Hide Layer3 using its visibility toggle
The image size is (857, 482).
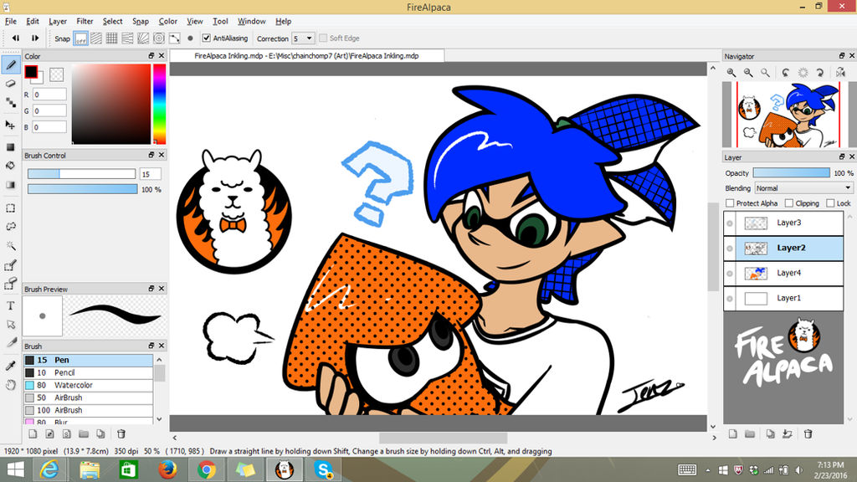point(731,223)
